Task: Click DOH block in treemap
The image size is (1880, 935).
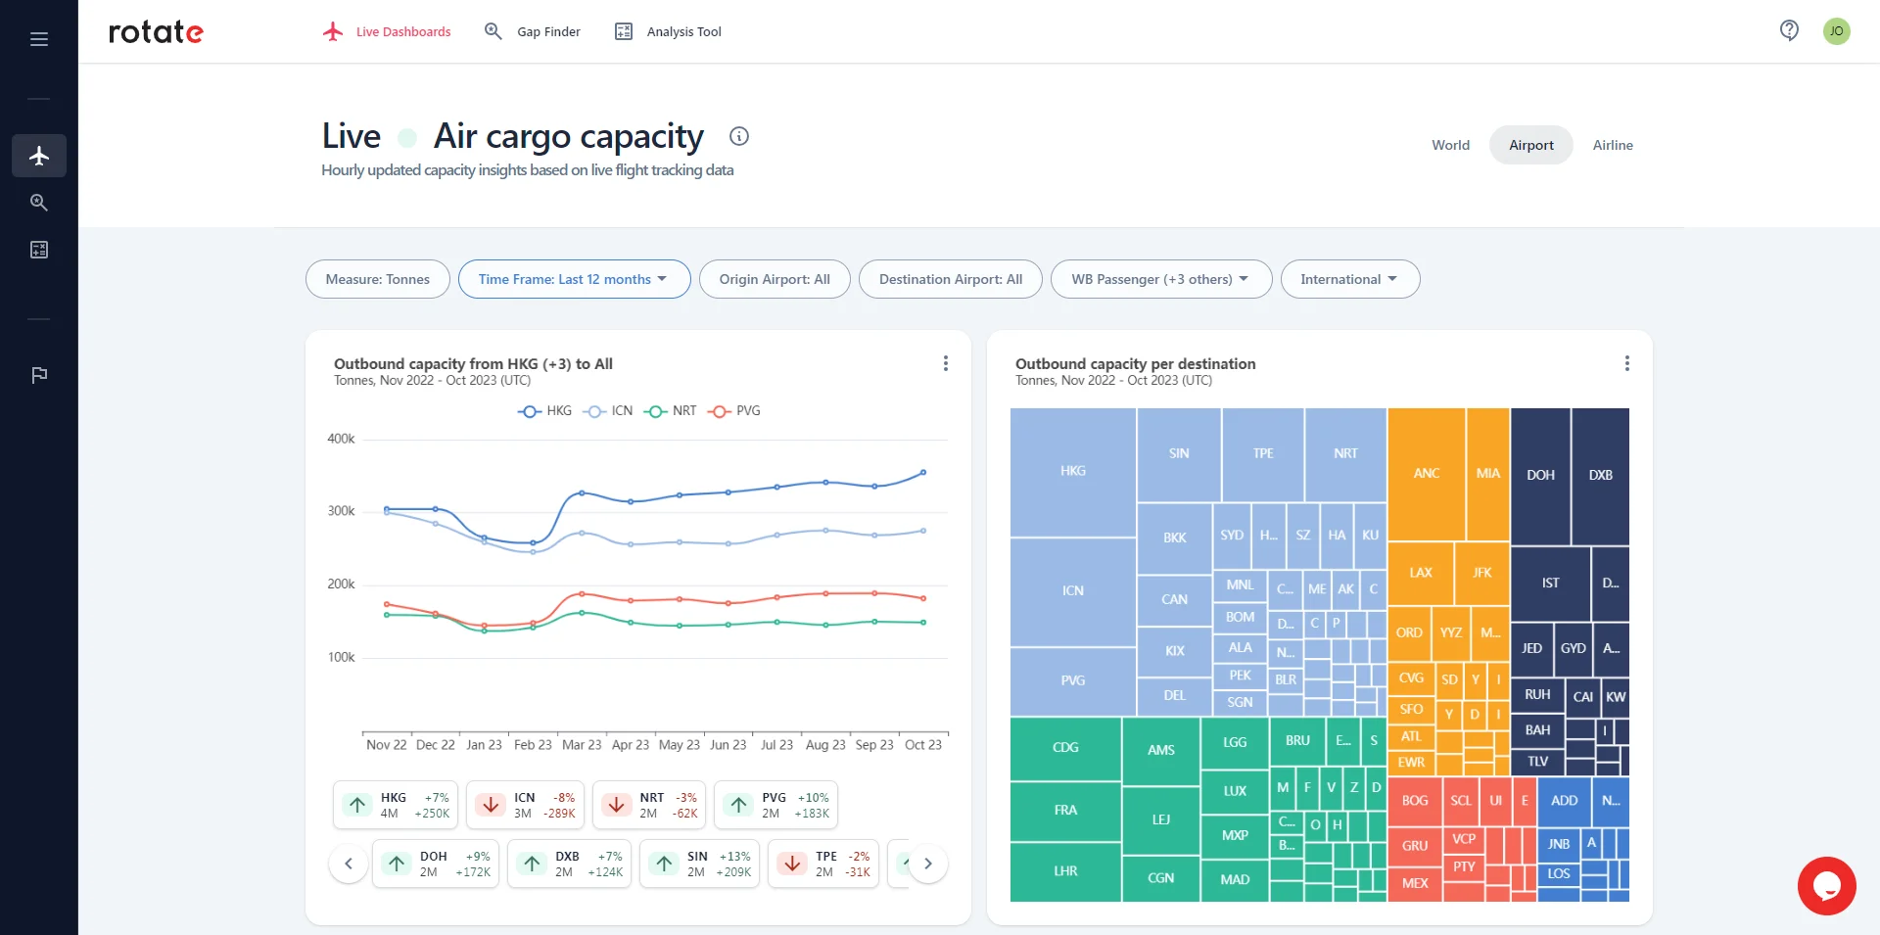Action: tap(1540, 476)
